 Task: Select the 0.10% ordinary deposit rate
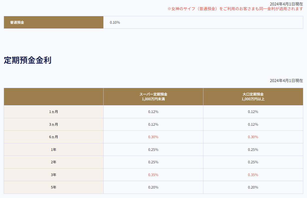coord(115,22)
